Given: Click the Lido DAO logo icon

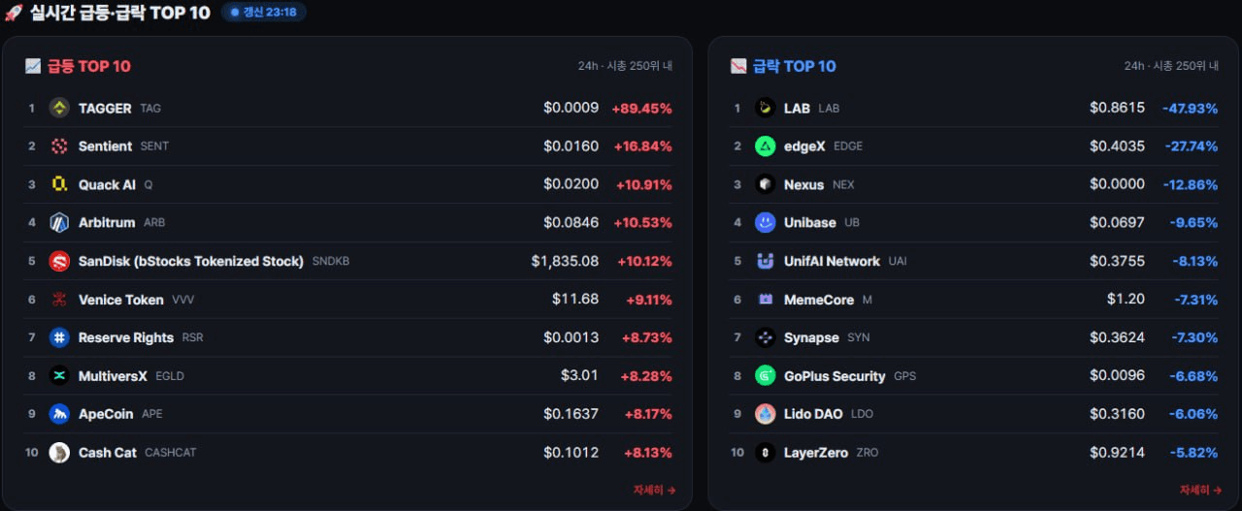Looking at the screenshot, I should [766, 414].
